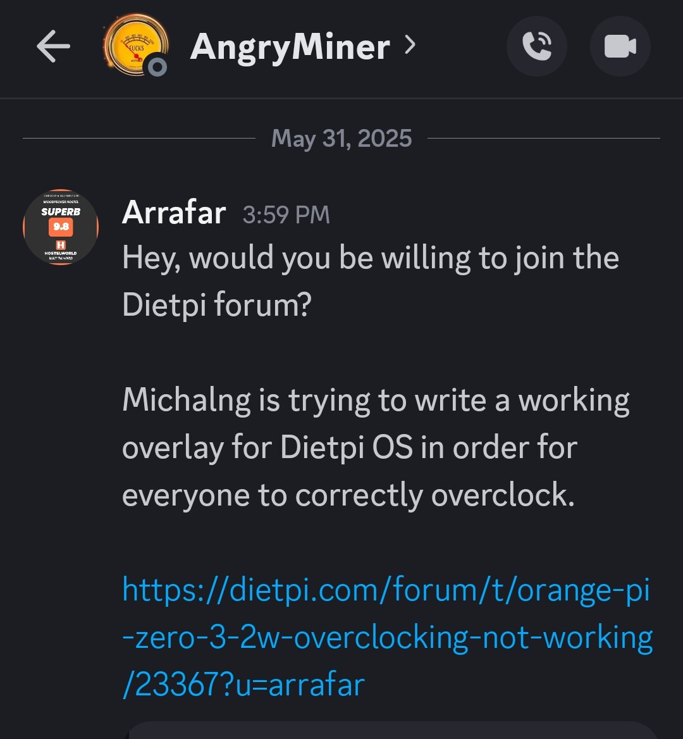Expand the chevron beside AngryMiner
Screen dimensions: 683x739
pos(410,46)
